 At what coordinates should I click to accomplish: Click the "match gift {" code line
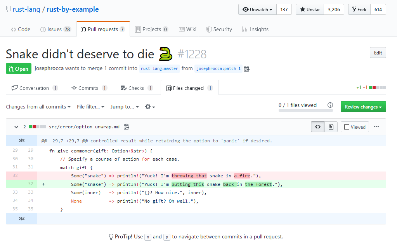[76, 168]
